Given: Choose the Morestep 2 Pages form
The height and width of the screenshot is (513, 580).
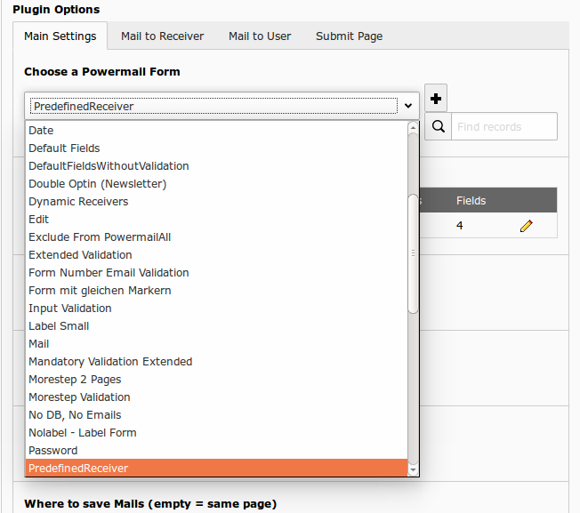Looking at the screenshot, I should click(x=75, y=380).
